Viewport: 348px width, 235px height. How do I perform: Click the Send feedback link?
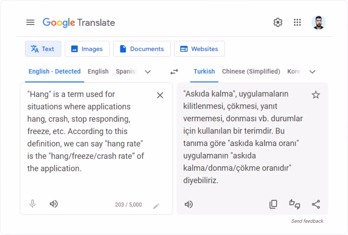point(307,221)
